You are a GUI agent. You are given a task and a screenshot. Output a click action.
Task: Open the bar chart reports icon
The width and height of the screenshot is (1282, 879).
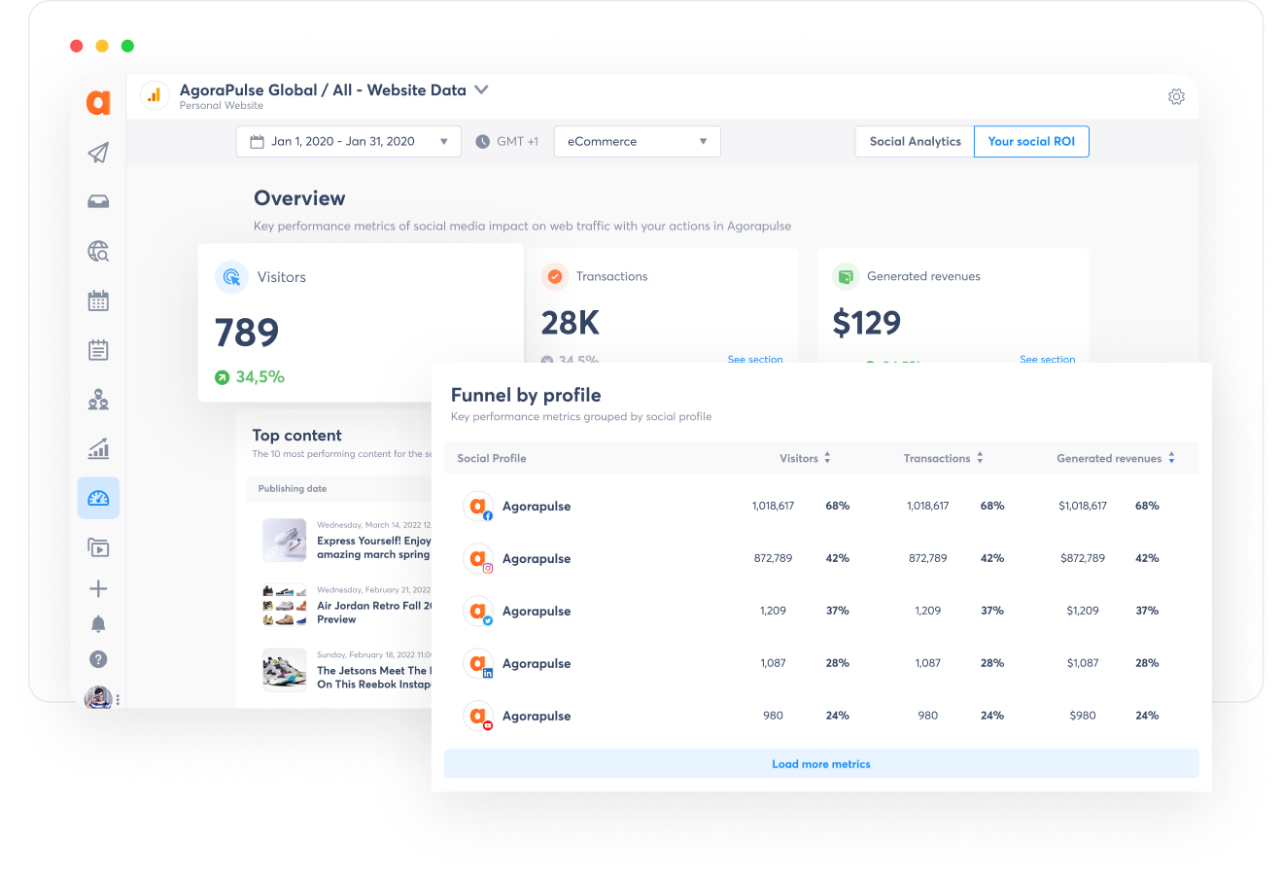(98, 449)
